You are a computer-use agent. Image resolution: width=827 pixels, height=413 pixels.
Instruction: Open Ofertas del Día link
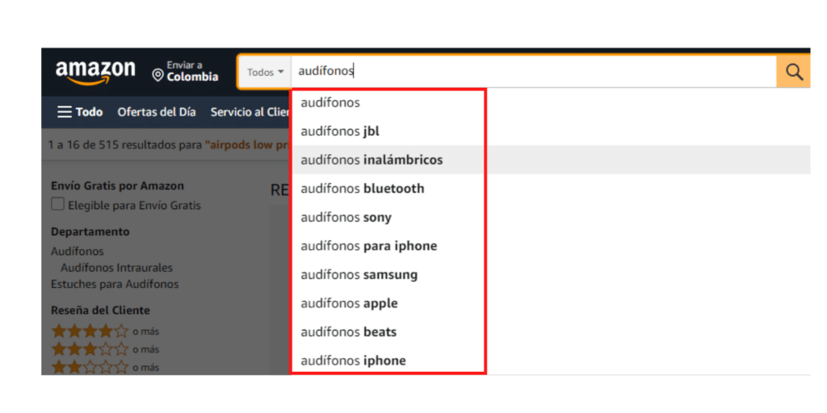tap(157, 112)
